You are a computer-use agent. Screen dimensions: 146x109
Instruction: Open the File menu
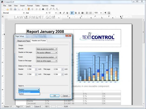click(x=5, y=6)
